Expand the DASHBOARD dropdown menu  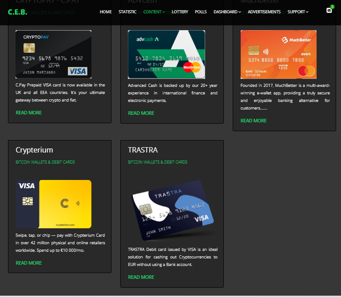coord(227,12)
